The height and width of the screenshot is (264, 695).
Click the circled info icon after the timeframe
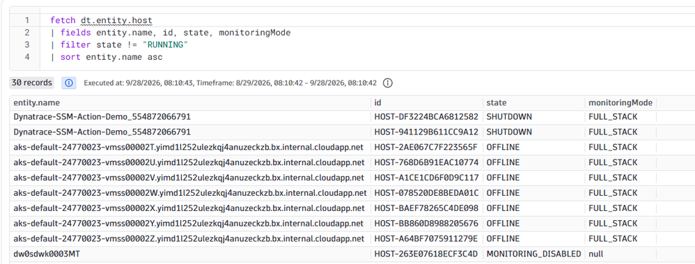click(387, 83)
